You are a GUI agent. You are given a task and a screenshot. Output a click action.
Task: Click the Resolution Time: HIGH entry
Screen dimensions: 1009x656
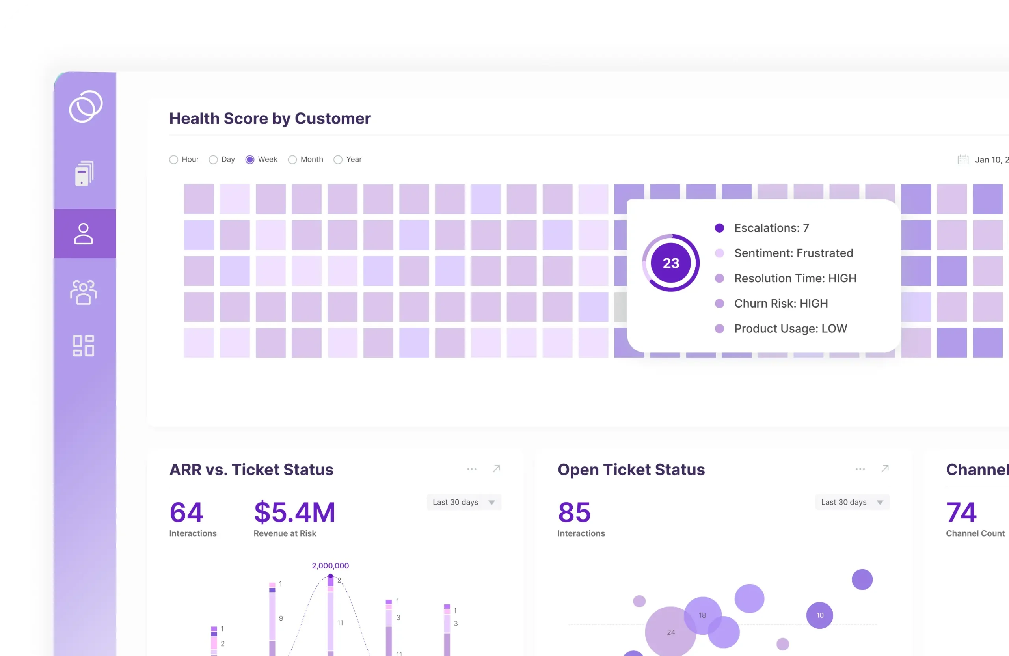coord(786,278)
